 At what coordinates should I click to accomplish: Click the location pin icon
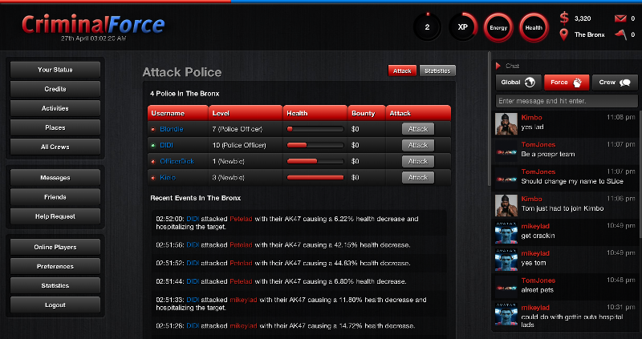564,34
